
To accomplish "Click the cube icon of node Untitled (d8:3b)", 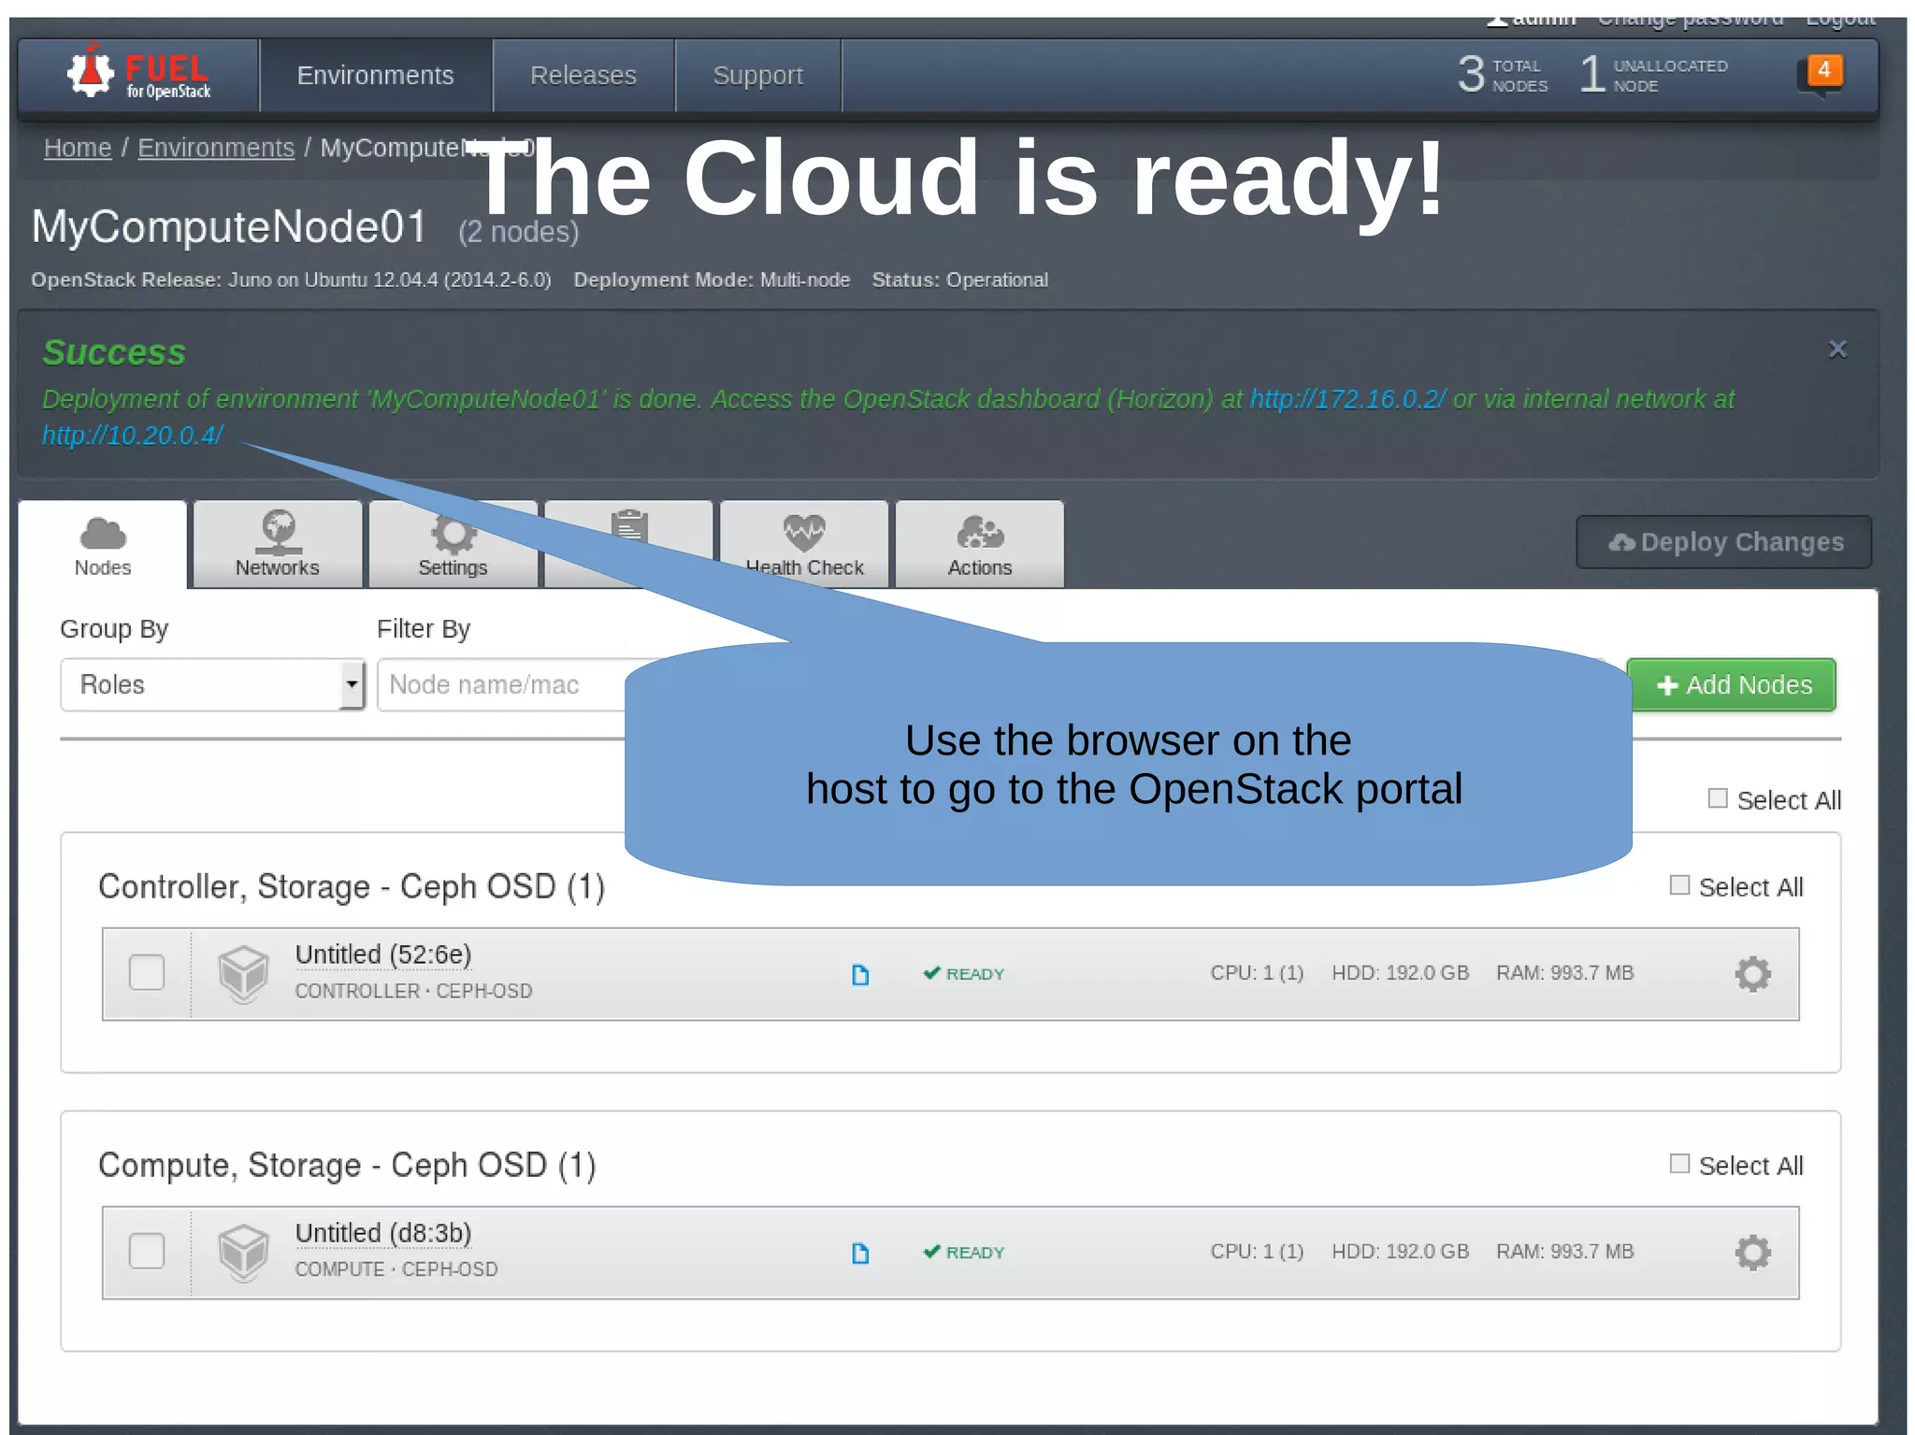I will click(x=243, y=1252).
